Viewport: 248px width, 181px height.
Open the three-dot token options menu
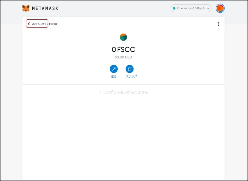pos(219,24)
